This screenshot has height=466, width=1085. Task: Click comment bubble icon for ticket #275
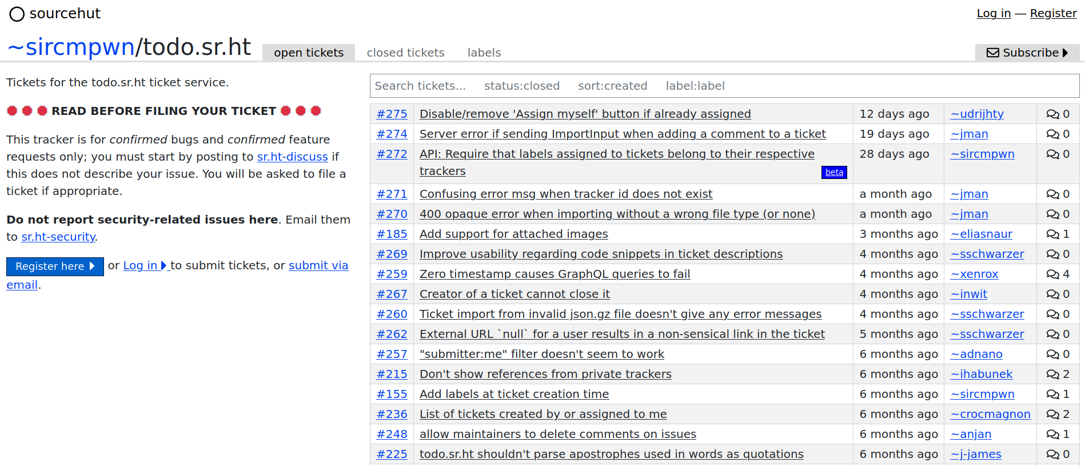click(1052, 114)
